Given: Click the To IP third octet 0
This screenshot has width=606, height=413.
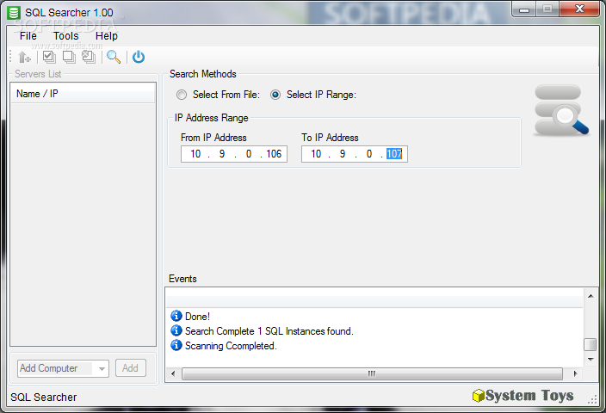Looking at the screenshot, I should [x=369, y=154].
